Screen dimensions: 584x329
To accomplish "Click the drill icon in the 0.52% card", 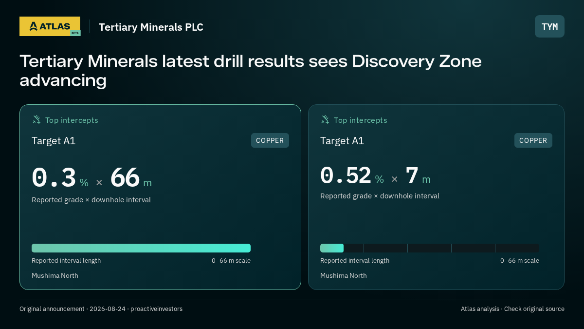I will (x=325, y=119).
